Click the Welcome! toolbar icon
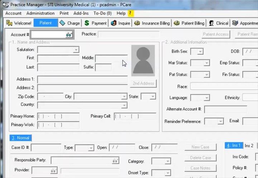The image size is (258, 178). click(9, 23)
